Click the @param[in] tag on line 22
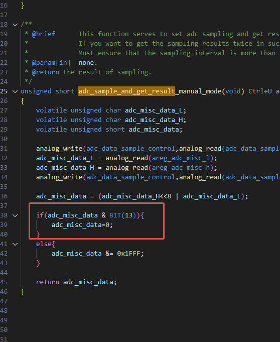The height and width of the screenshot is (342, 280). click(51, 63)
